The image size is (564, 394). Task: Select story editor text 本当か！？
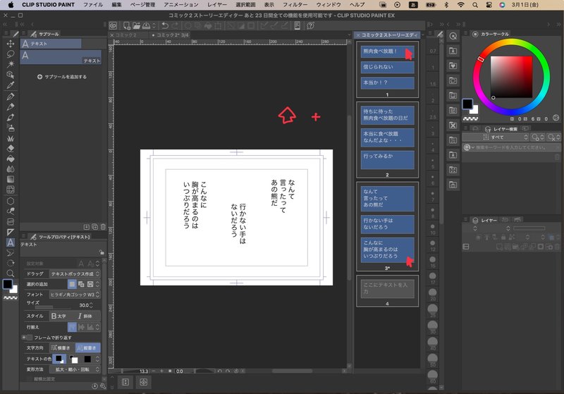pyautogui.click(x=387, y=83)
